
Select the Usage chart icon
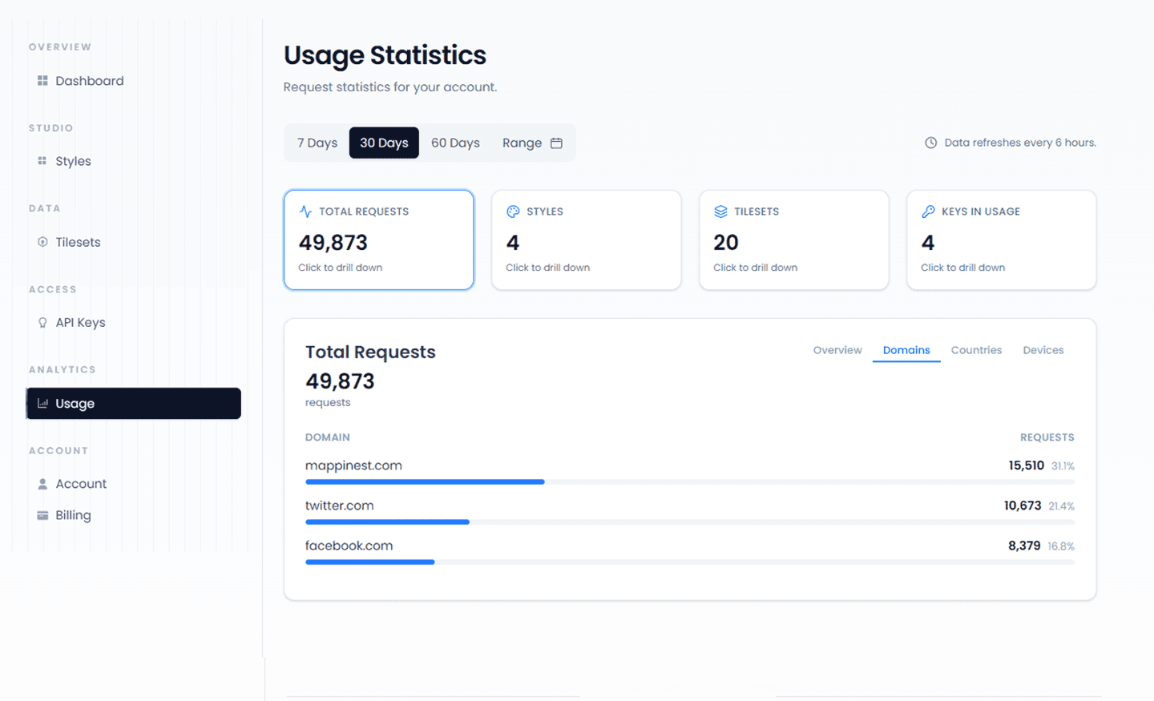coord(43,403)
